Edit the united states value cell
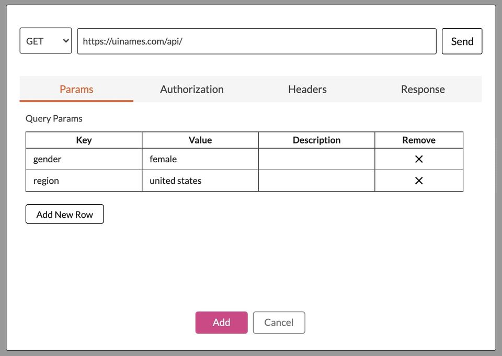The image size is (502, 356). 200,181
